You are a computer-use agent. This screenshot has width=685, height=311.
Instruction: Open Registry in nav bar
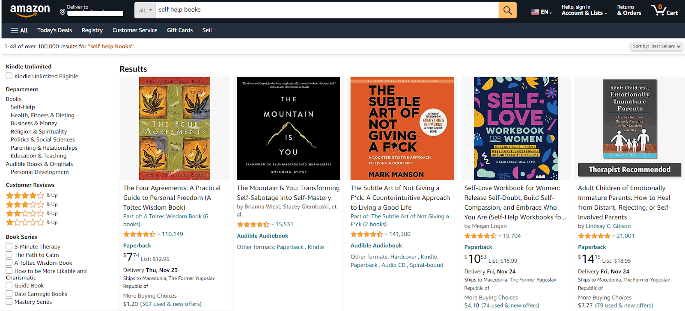[92, 30]
